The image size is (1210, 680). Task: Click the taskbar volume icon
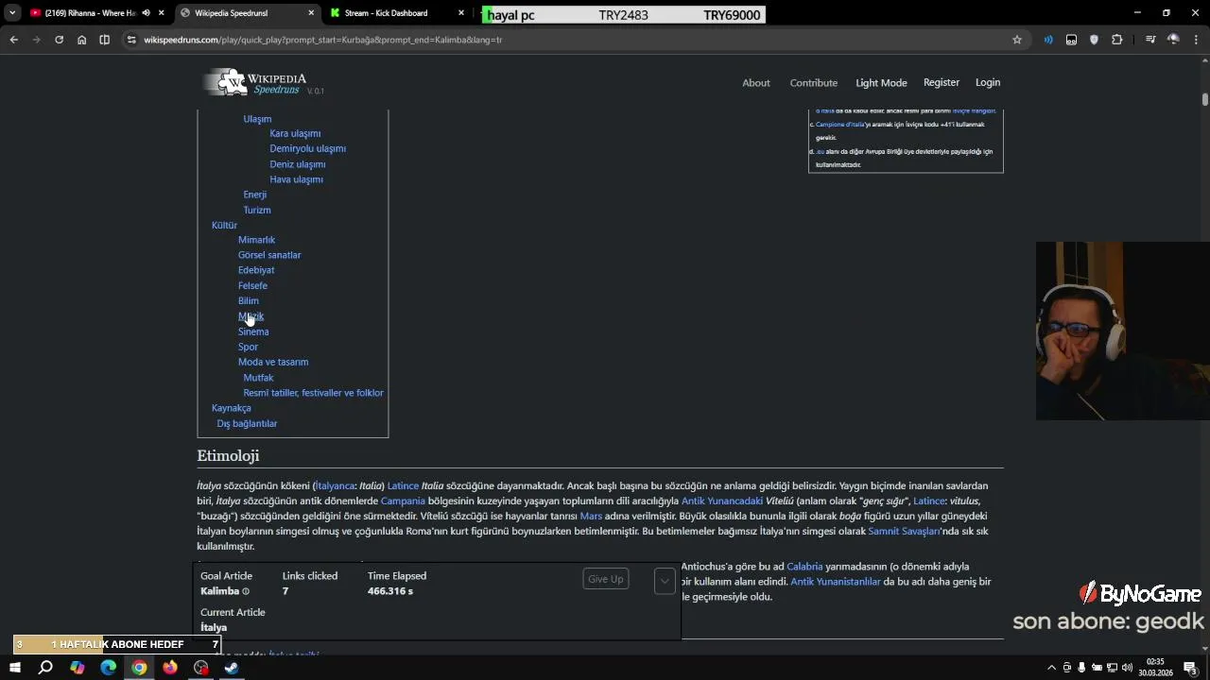(1127, 668)
